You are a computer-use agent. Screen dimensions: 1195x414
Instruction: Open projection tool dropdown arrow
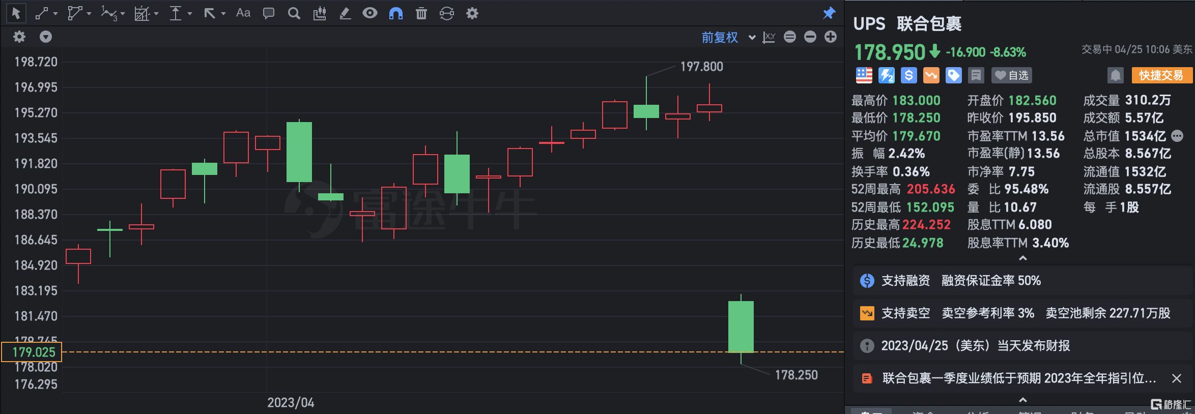[x=156, y=14]
